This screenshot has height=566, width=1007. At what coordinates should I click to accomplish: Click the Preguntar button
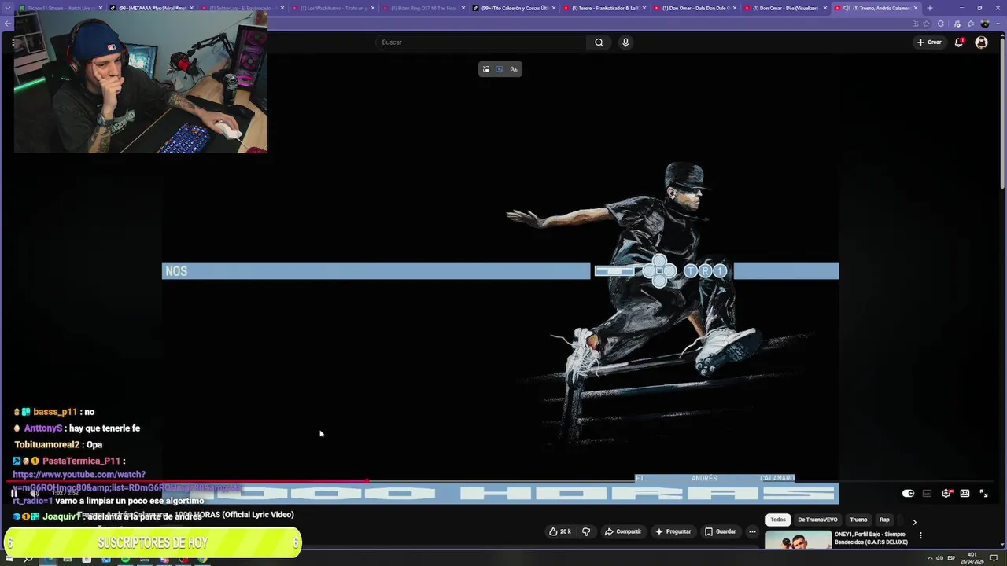pos(673,531)
